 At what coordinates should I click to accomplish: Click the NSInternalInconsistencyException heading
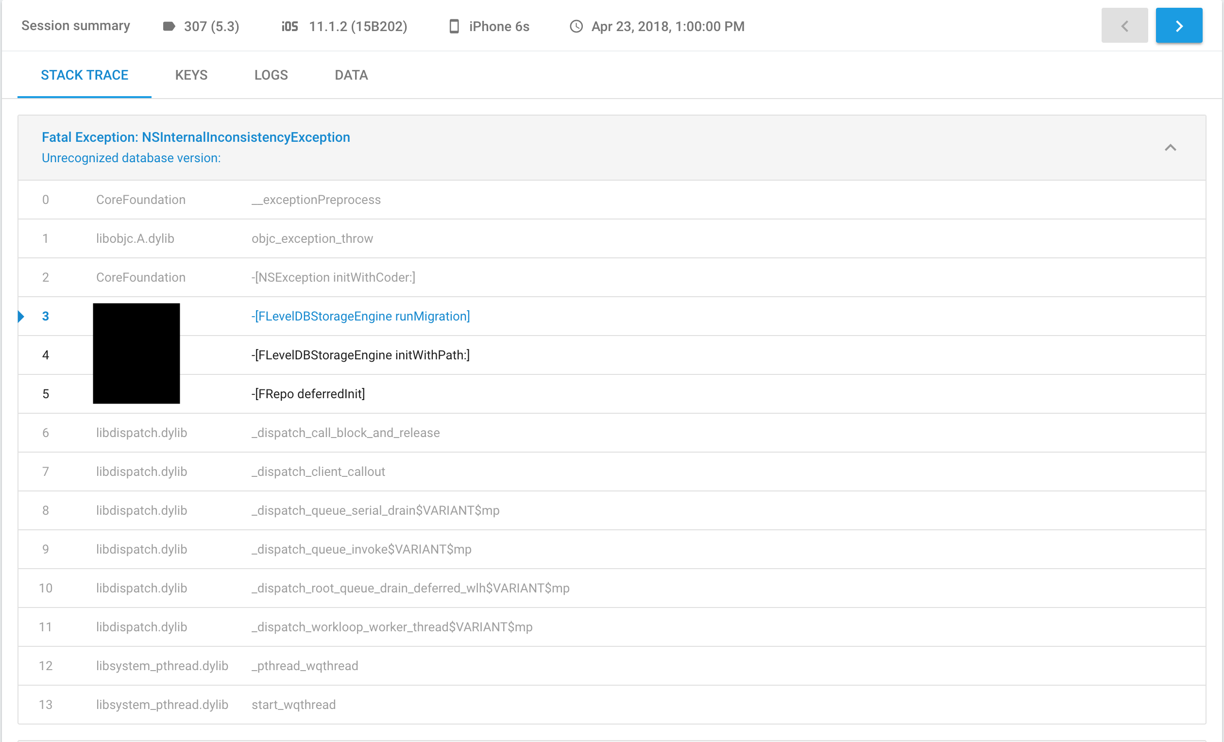(x=196, y=137)
